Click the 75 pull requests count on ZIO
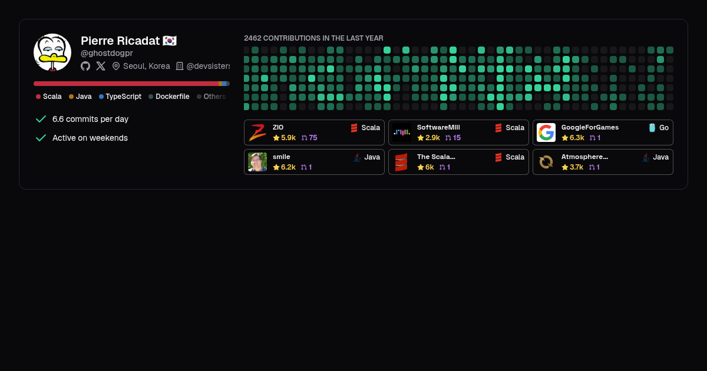Image resolution: width=707 pixels, height=371 pixels. [313, 138]
